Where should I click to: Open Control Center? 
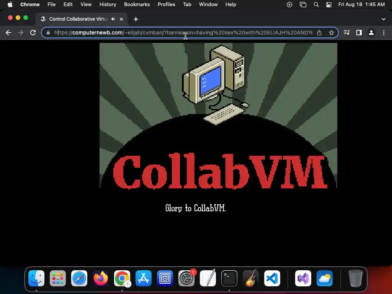click(x=329, y=5)
